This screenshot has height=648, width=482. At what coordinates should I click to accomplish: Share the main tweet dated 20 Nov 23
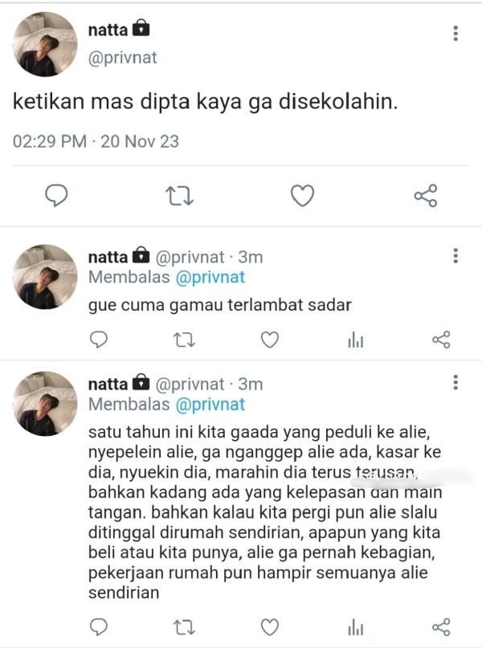pos(425,195)
